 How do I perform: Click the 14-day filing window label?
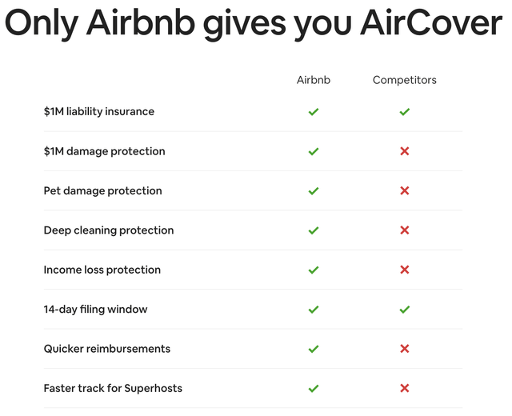point(95,310)
